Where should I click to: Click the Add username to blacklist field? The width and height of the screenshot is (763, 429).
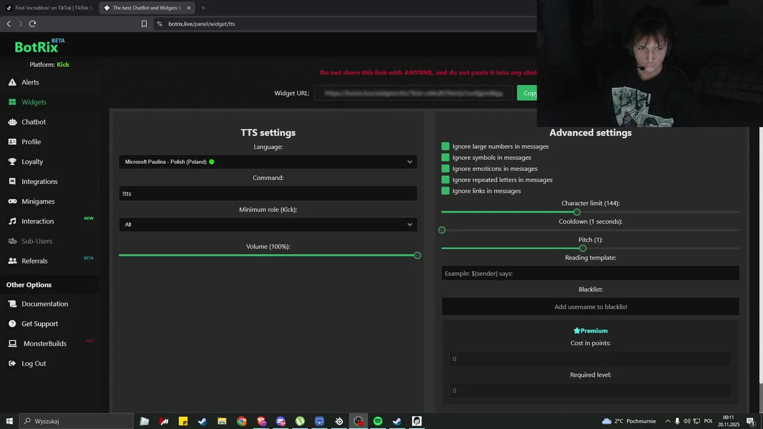(x=590, y=307)
